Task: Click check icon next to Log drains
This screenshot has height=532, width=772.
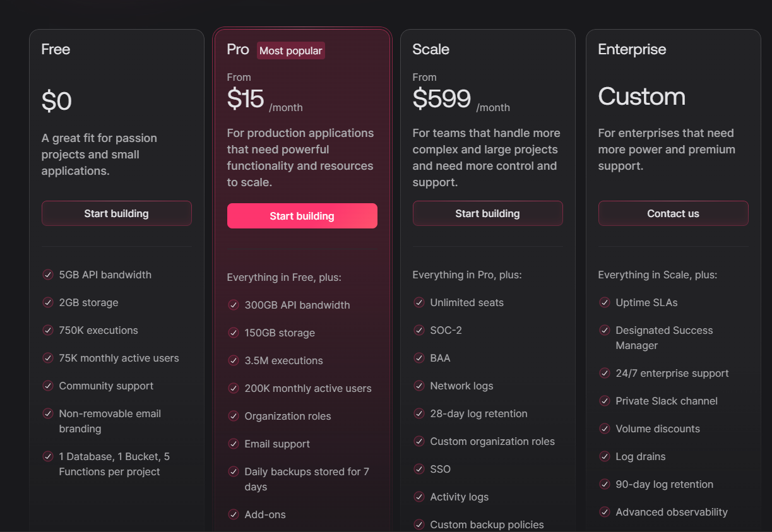Action: (x=604, y=456)
